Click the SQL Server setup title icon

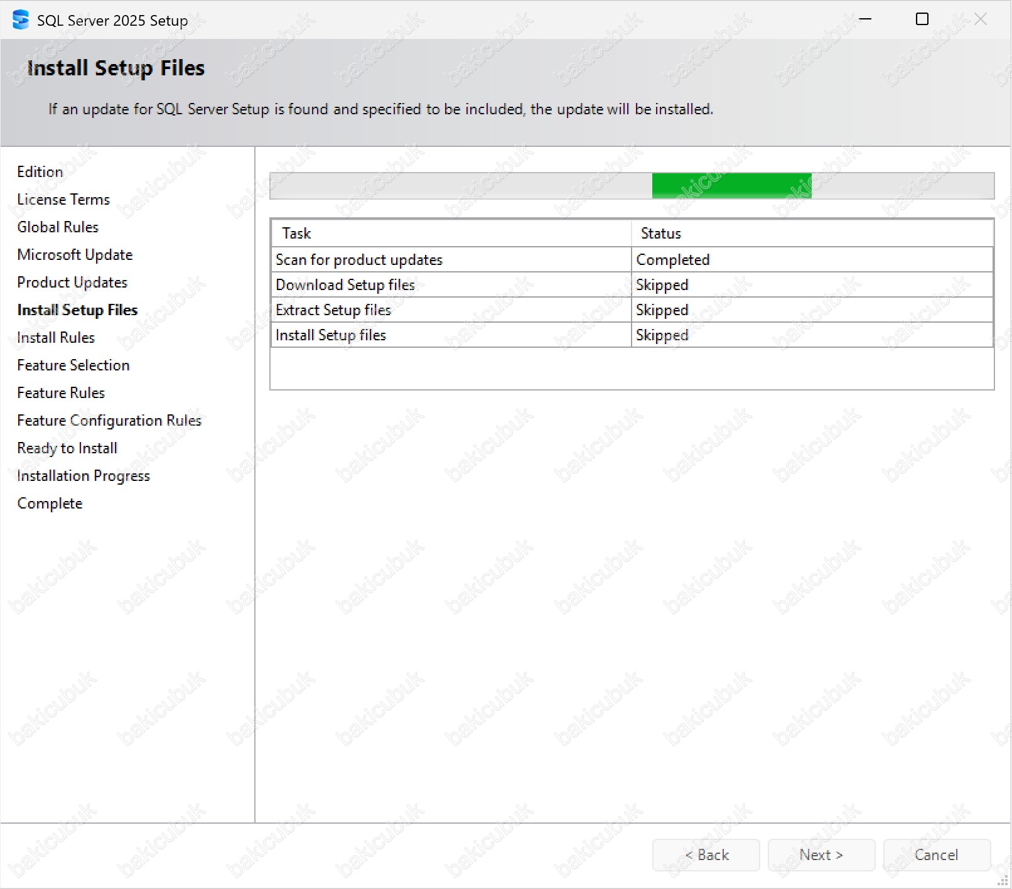(21, 20)
